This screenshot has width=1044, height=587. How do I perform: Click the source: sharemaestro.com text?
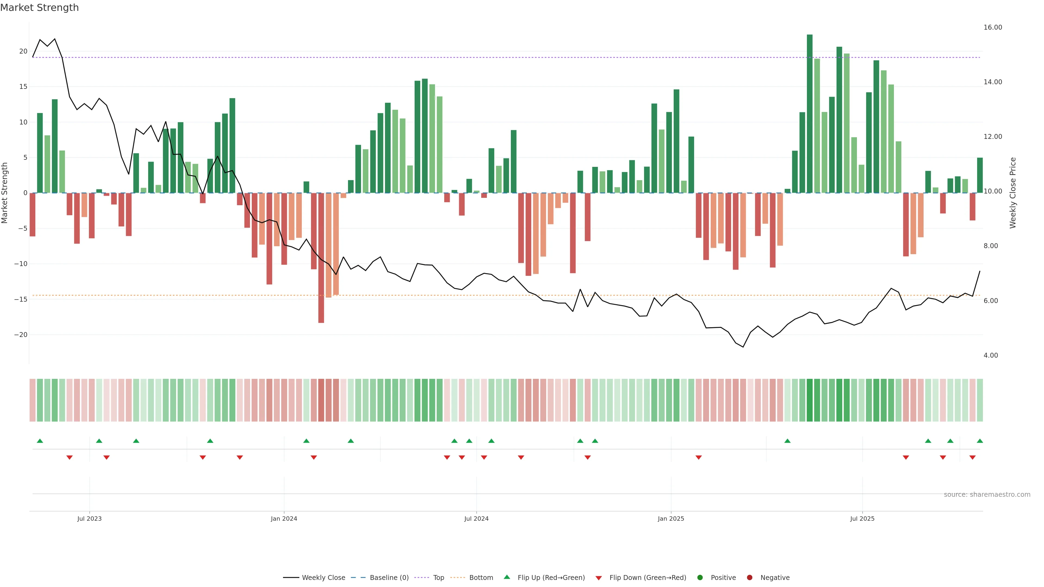tap(987, 494)
